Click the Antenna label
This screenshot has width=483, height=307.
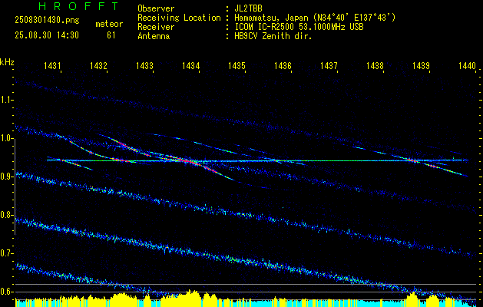154,36
